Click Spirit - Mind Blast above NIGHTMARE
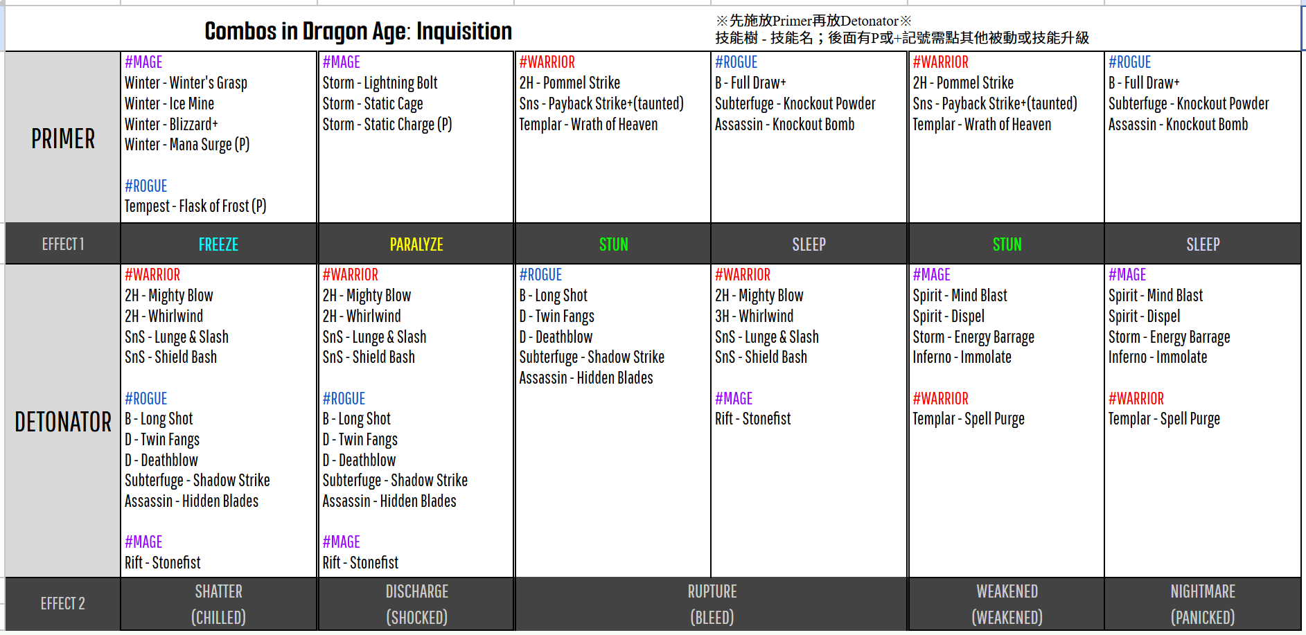Image resolution: width=1306 pixels, height=635 pixels. click(1156, 296)
